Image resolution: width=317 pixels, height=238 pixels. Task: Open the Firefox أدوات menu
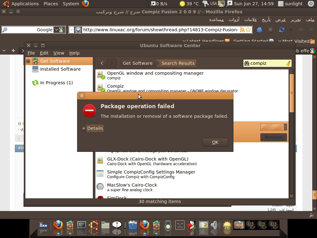pos(234,20)
